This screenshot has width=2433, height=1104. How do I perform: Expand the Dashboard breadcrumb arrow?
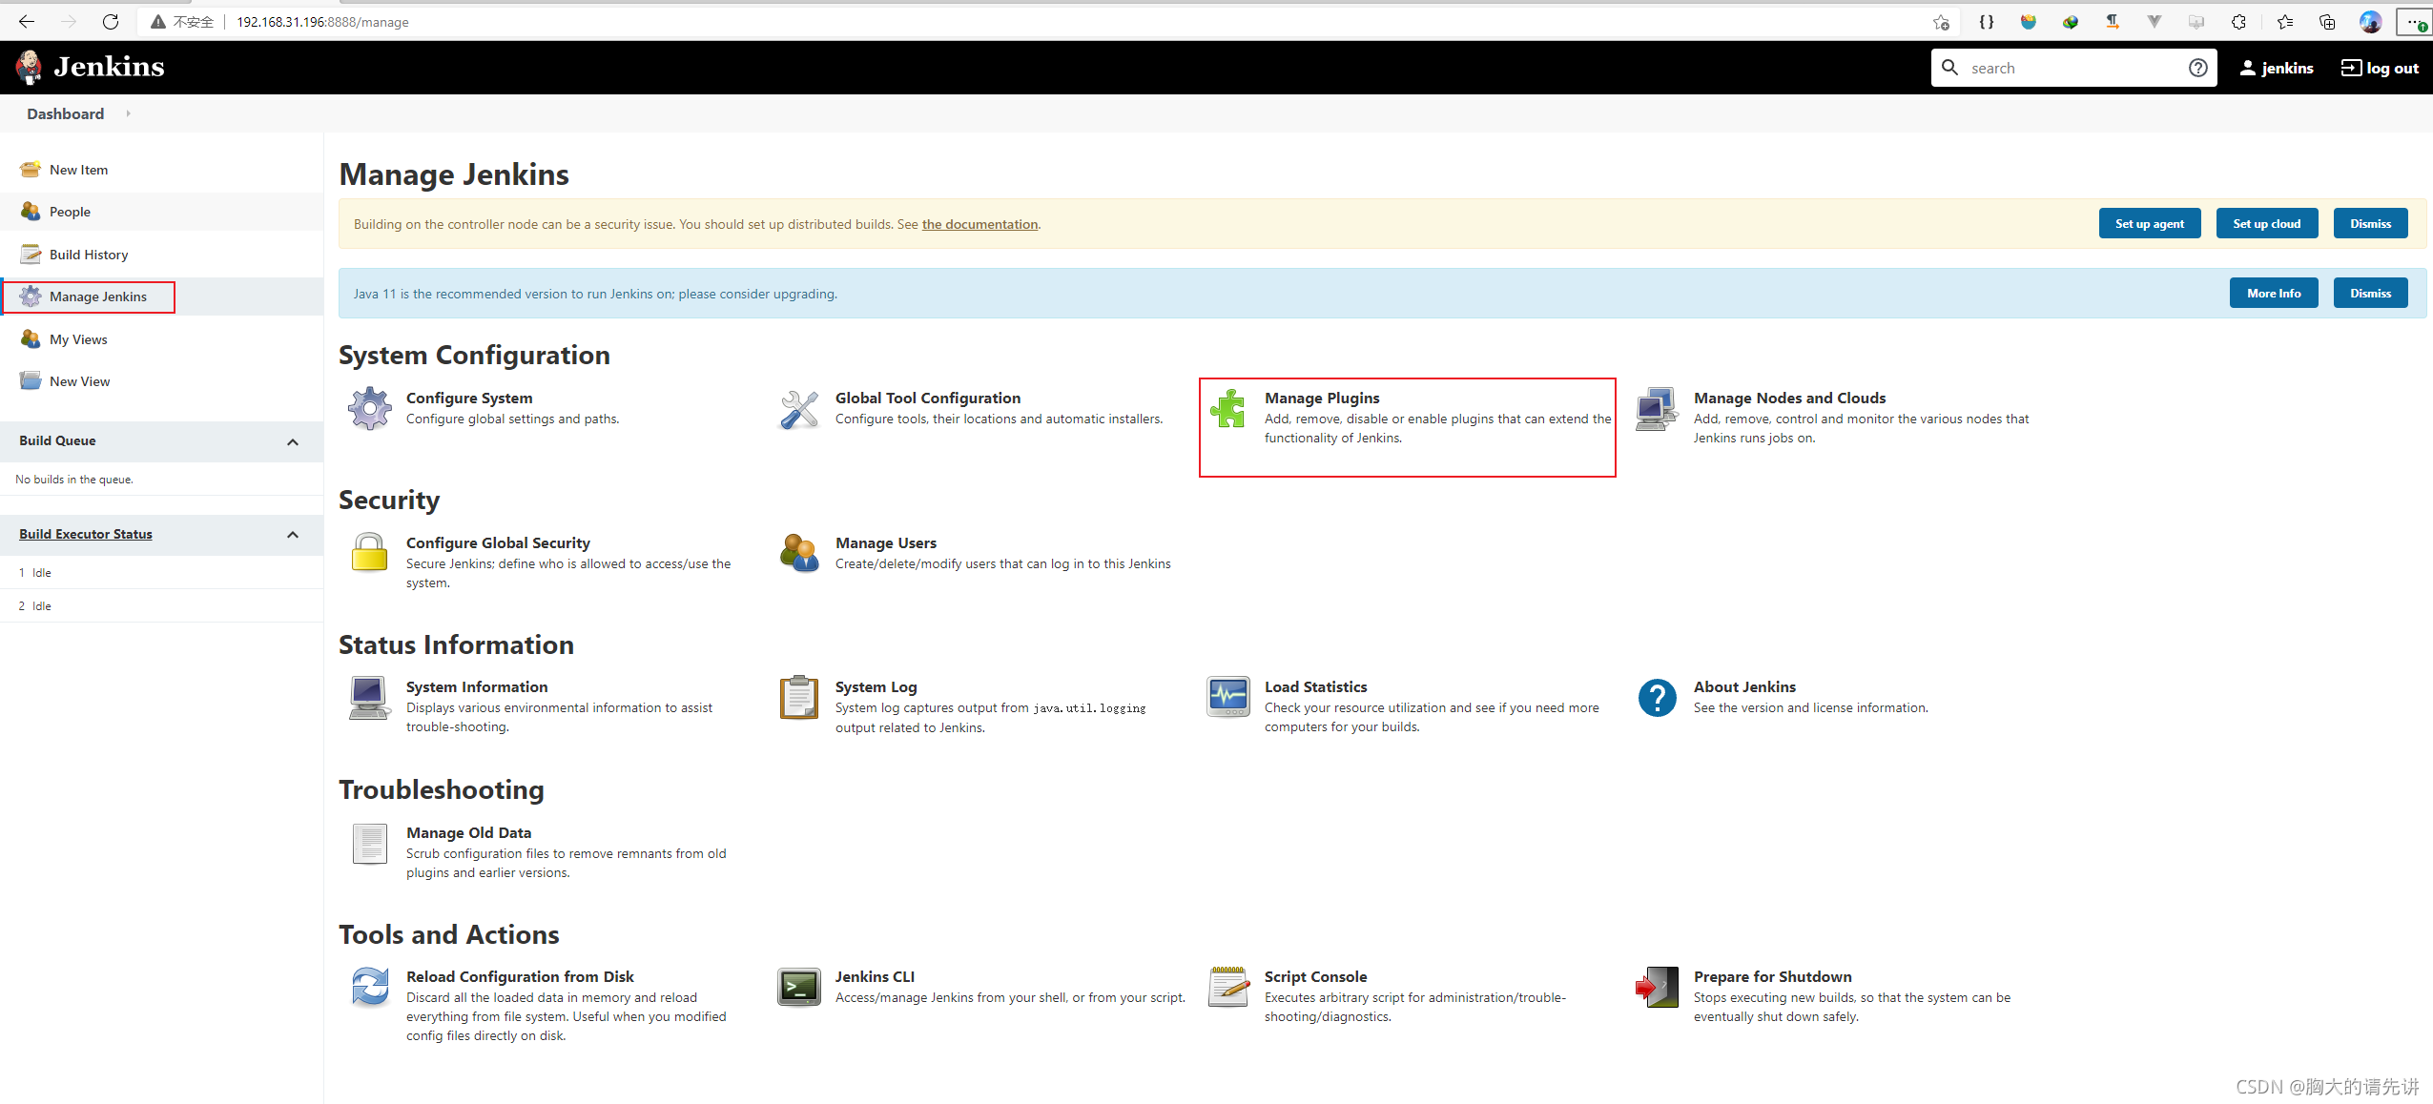[x=128, y=113]
